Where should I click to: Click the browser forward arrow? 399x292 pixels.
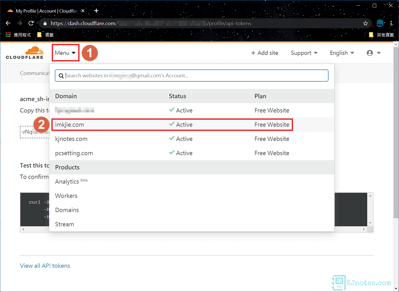click(x=19, y=23)
